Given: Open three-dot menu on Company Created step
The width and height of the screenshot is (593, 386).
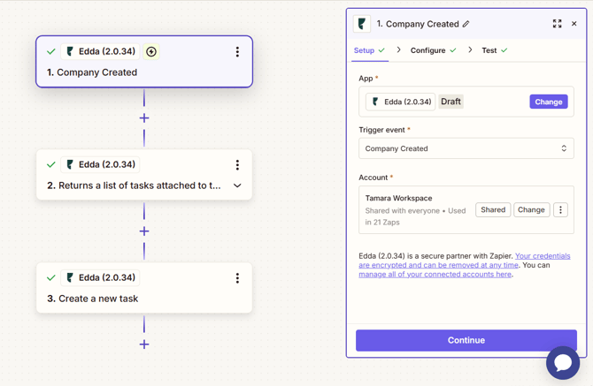Looking at the screenshot, I should point(237,52).
